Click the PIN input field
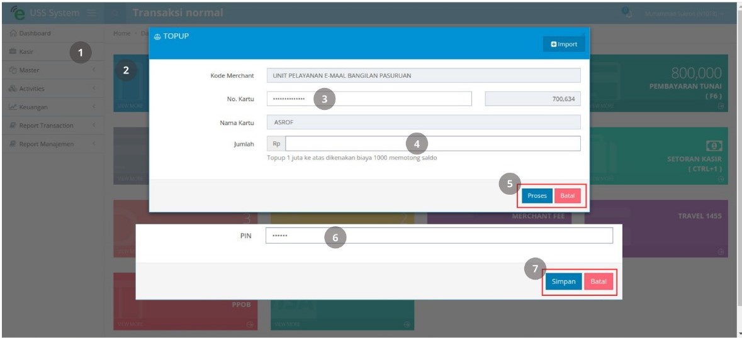Viewport: 742px width, 338px height. tap(439, 236)
